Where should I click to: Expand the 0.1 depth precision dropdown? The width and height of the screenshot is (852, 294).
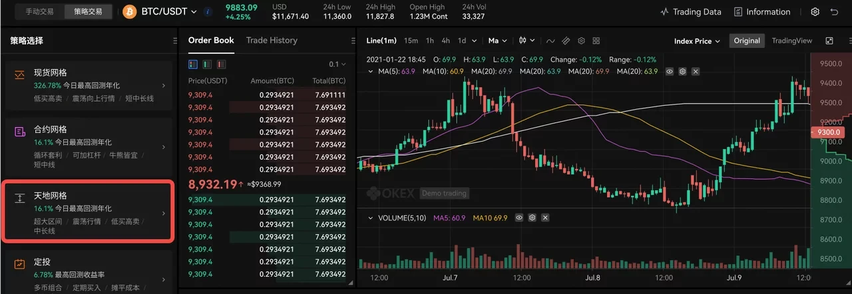[337, 65]
